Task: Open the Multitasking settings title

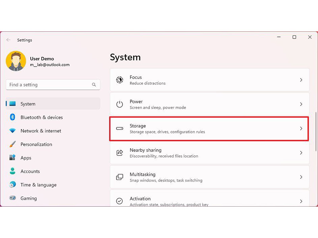Action: [x=143, y=175]
